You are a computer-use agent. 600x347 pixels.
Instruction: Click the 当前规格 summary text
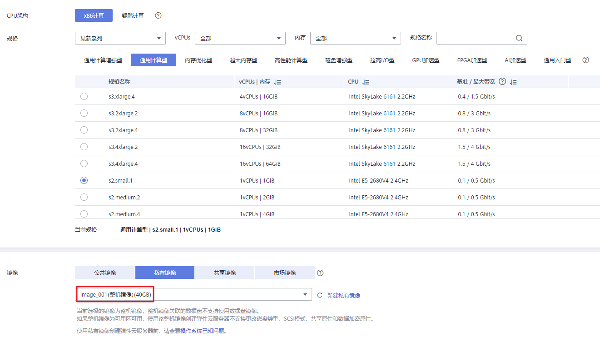pos(170,230)
